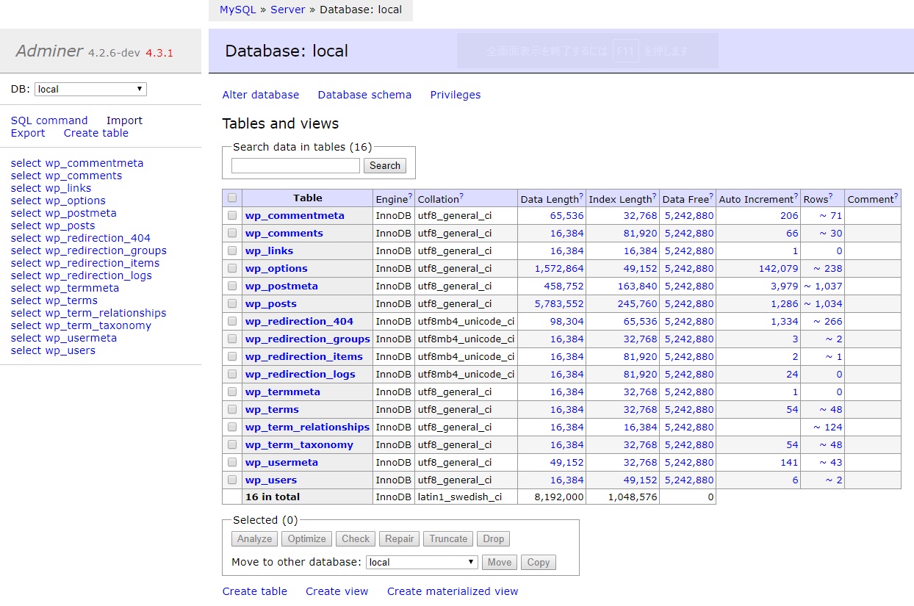Click the Search button
Viewport: 914px width, 606px height.
tap(385, 165)
